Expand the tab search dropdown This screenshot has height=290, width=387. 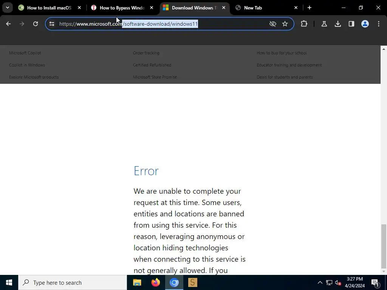pyautogui.click(x=8, y=8)
